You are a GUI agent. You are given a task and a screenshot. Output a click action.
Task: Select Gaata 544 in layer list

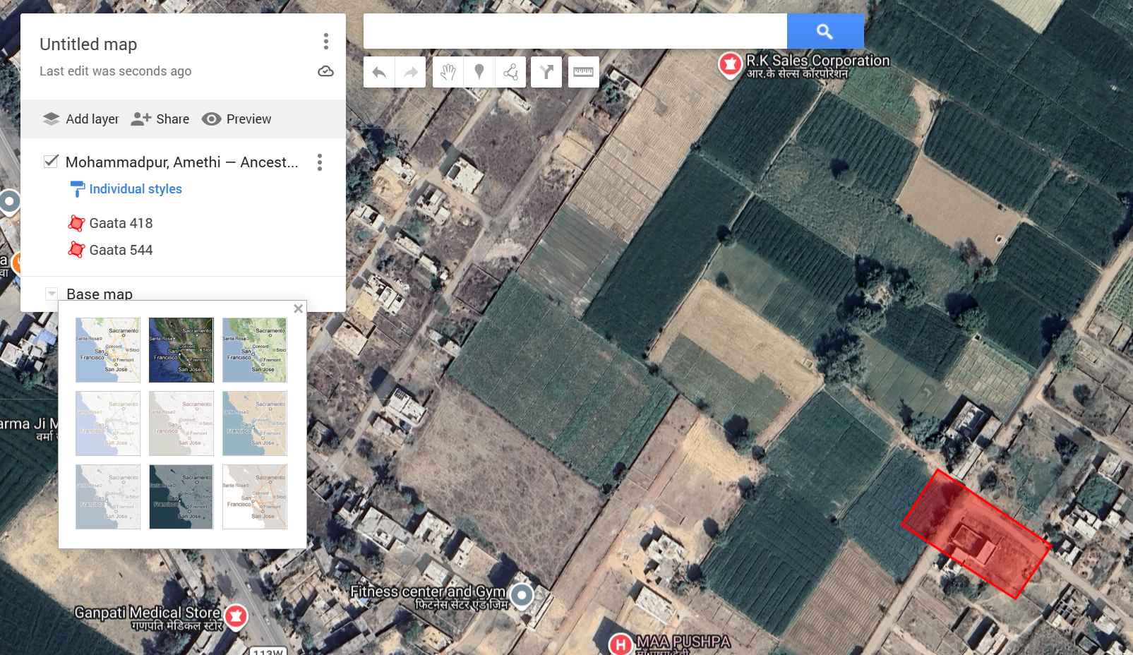coord(121,251)
